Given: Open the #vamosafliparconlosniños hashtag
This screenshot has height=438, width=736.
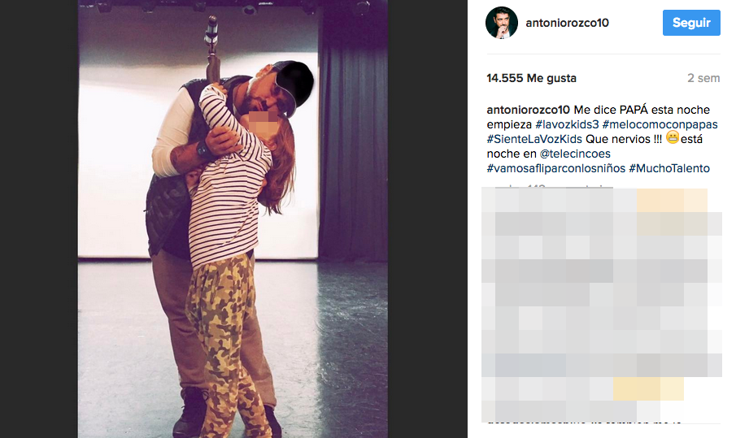Looking at the screenshot, I should click(x=555, y=168).
